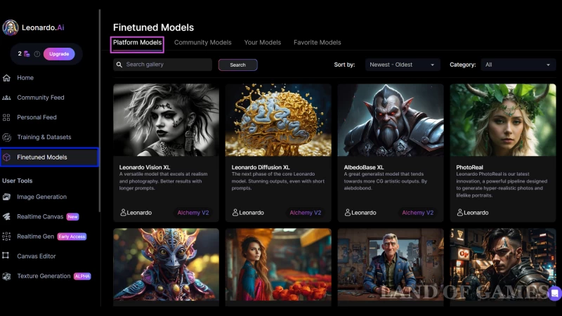The width and height of the screenshot is (562, 316).
Task: Open Training & Datasets icon
Action: (x=6, y=137)
